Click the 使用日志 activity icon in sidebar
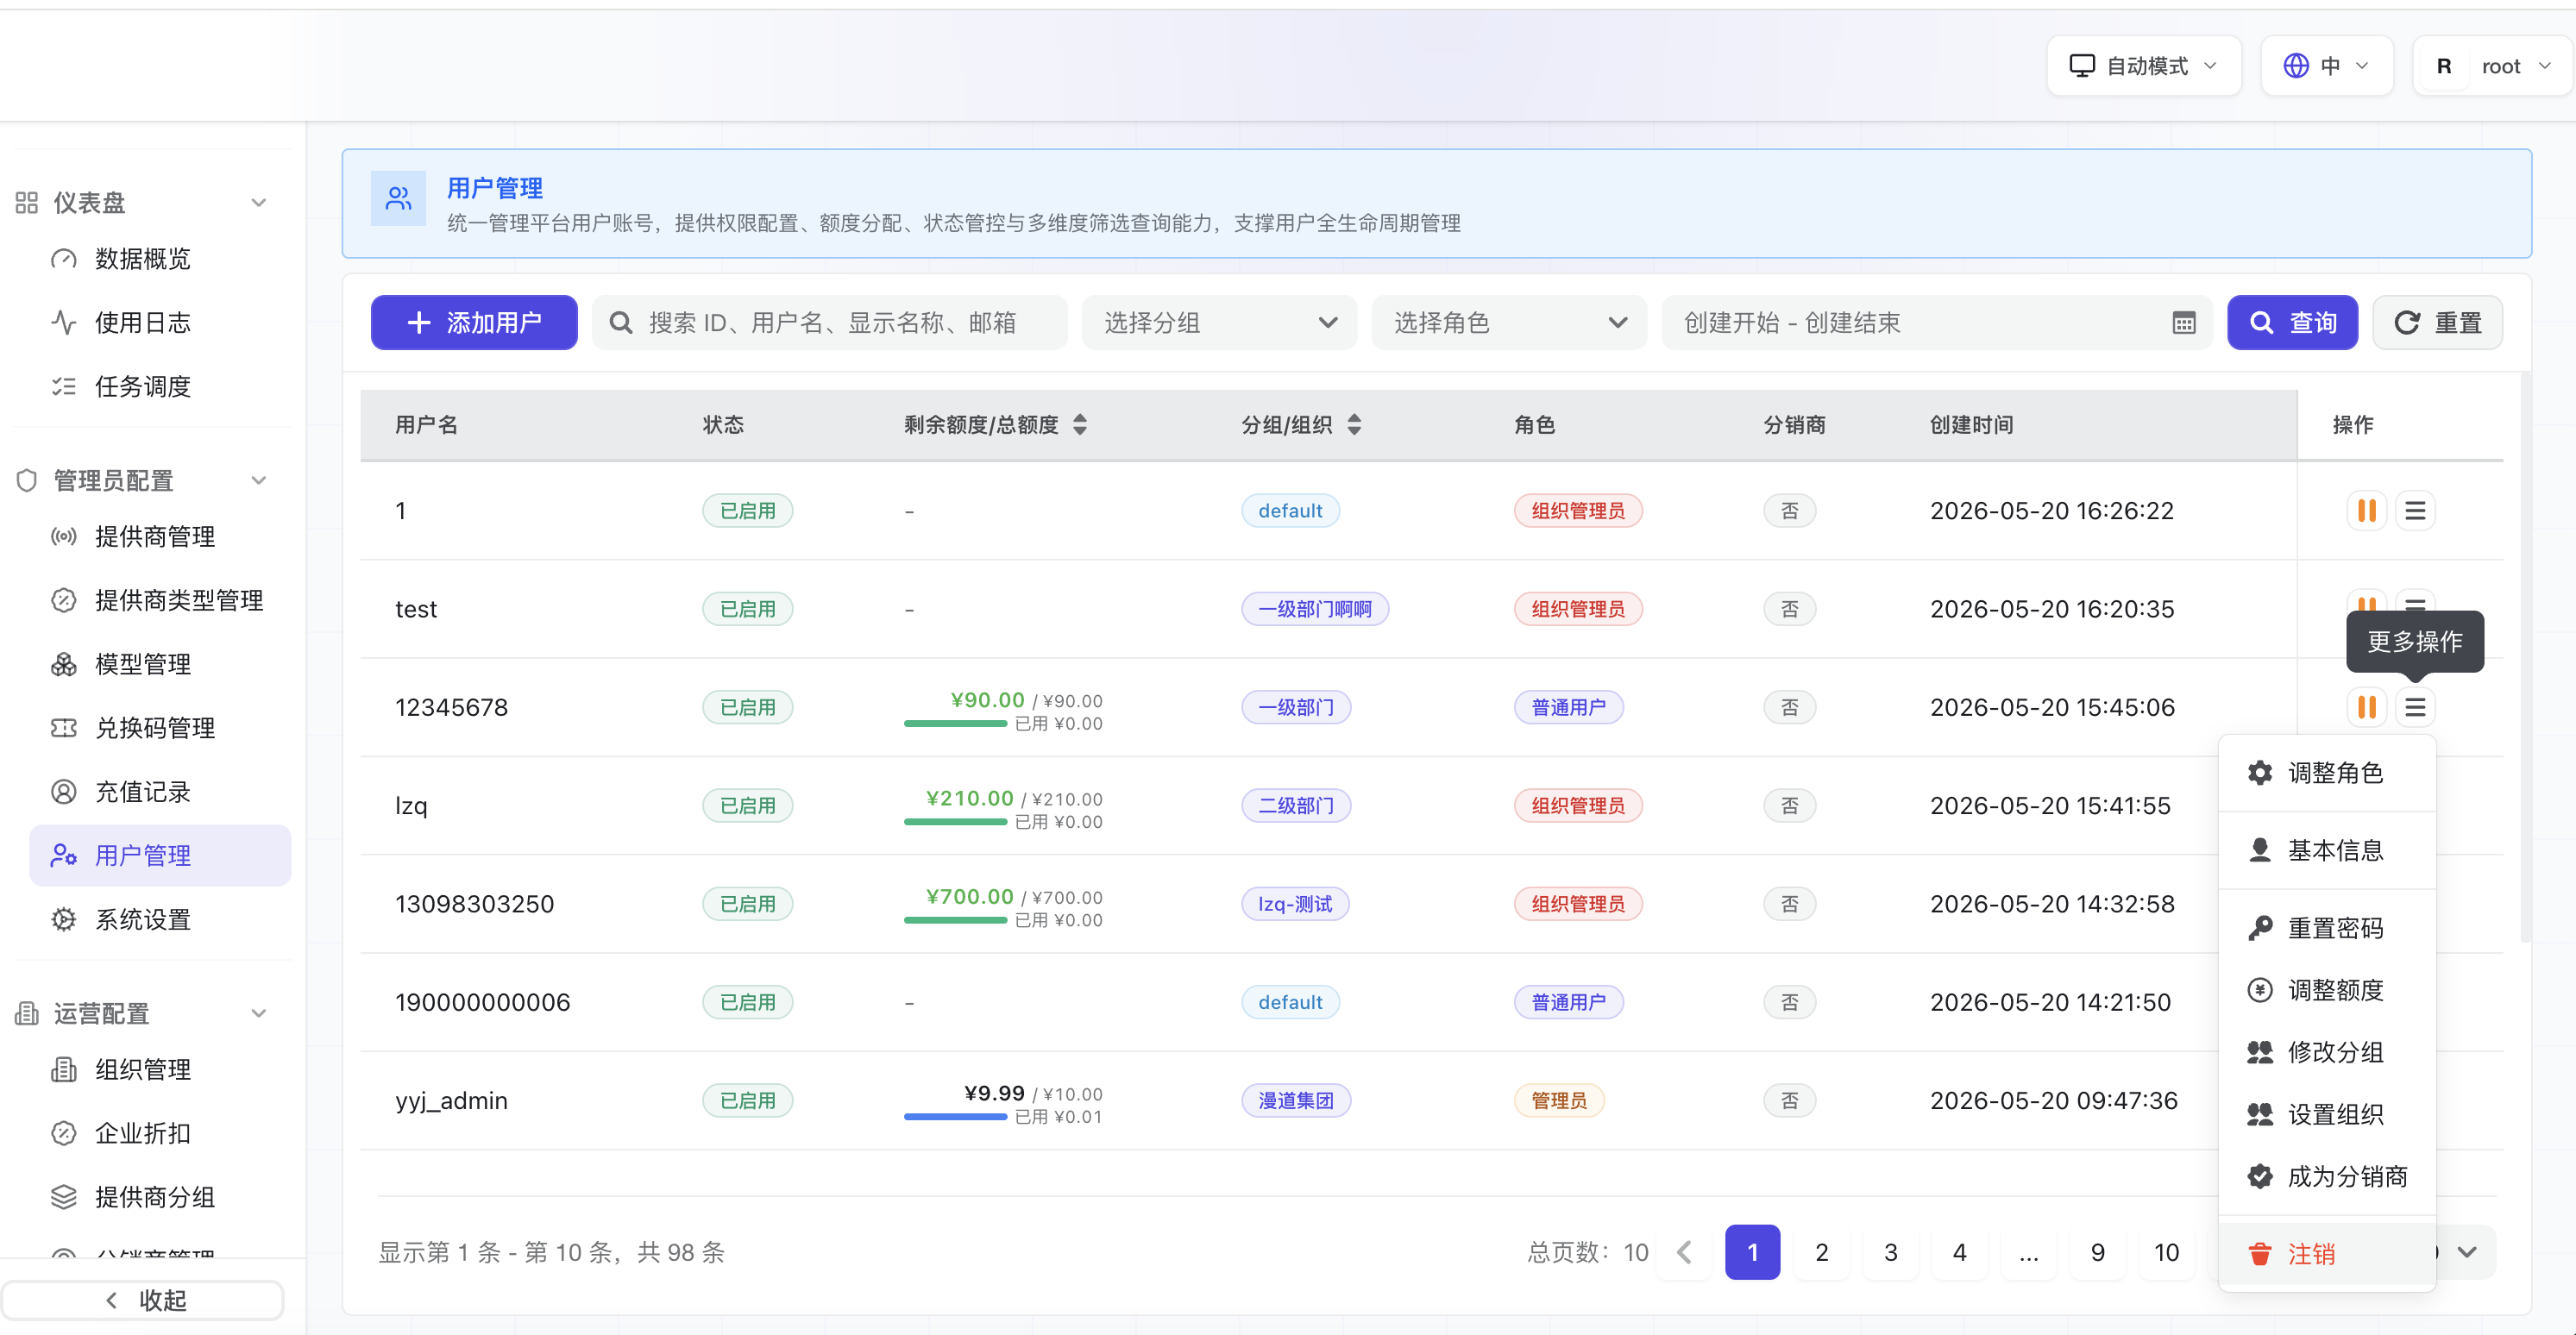The image size is (2576, 1335). tap(63, 323)
